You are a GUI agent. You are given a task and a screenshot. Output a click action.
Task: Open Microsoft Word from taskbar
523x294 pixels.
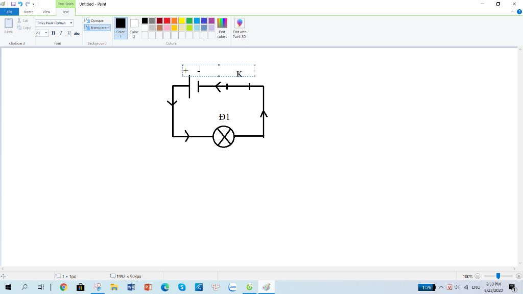point(131,287)
